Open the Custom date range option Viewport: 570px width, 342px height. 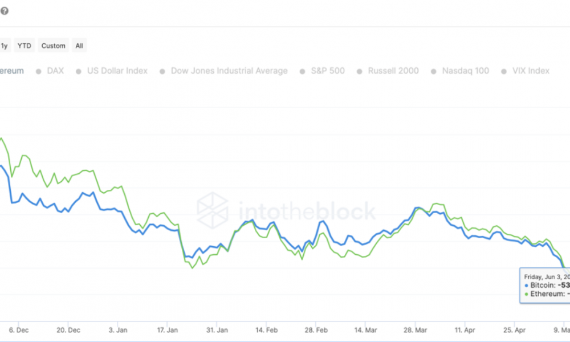pos(54,46)
